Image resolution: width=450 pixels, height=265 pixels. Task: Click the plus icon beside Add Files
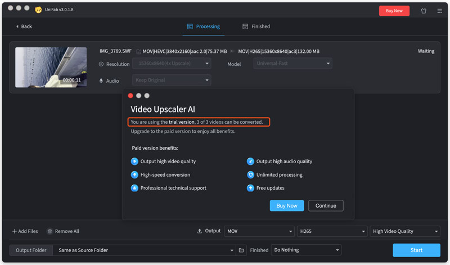pos(15,231)
